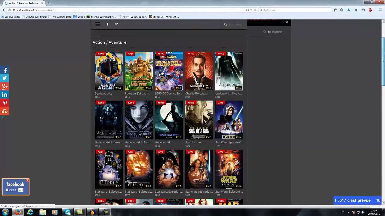This screenshot has height=216, width=385.
Task: Open the address bar history dropdown arrow
Action: [251, 10]
